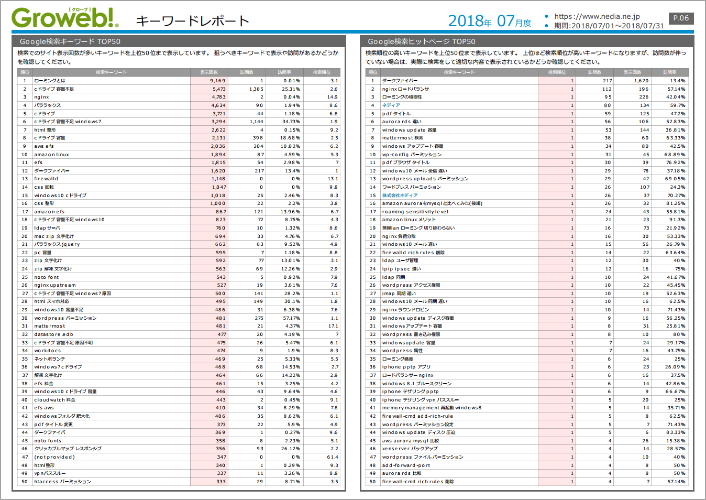
Task: Select the css 回転 keyword
Action: coord(44,187)
